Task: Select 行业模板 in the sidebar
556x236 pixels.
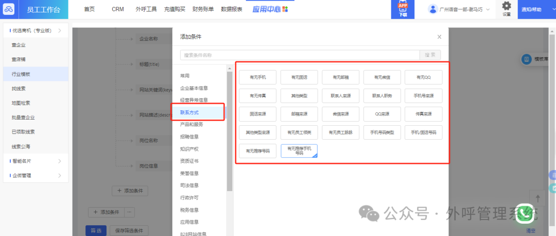Action: tap(36, 74)
